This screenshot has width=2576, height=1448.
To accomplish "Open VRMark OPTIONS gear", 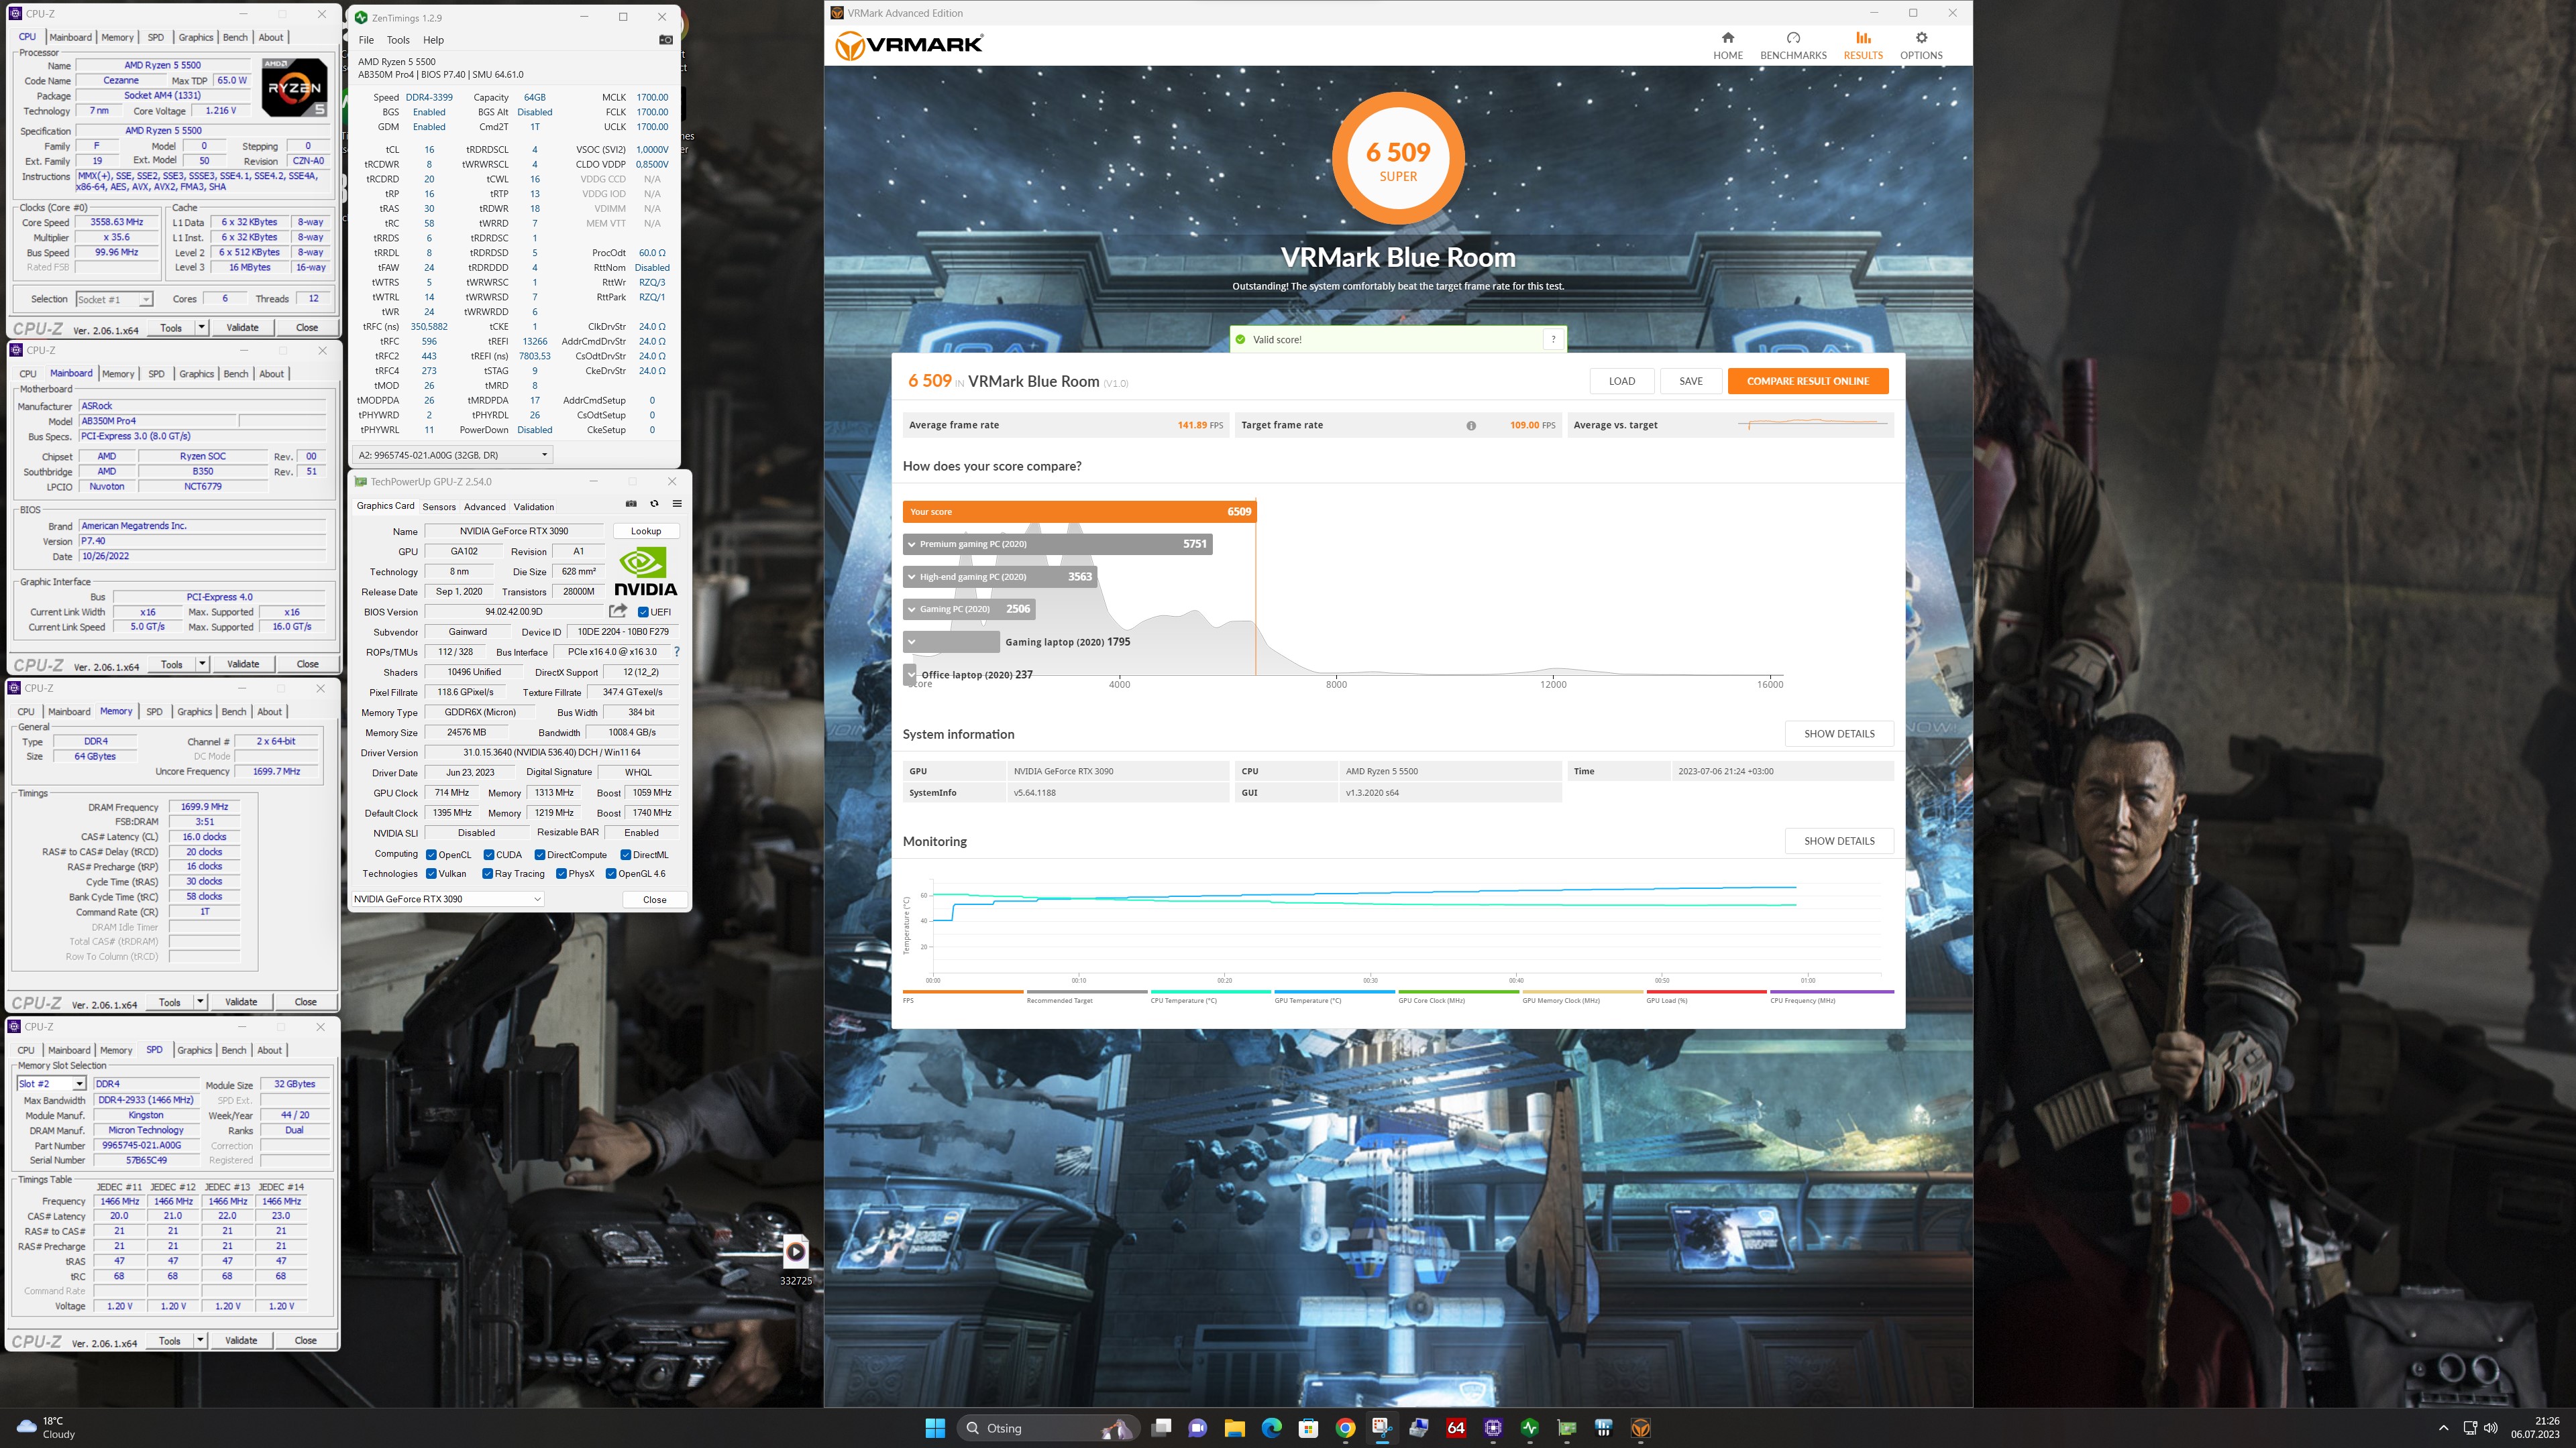I will 1921,46.
